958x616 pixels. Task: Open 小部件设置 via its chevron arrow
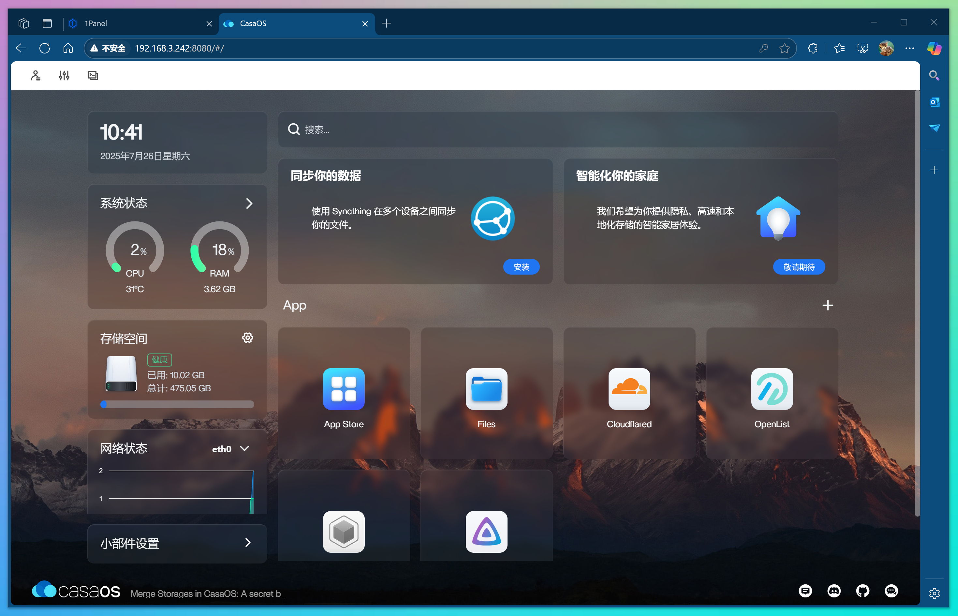(x=248, y=543)
